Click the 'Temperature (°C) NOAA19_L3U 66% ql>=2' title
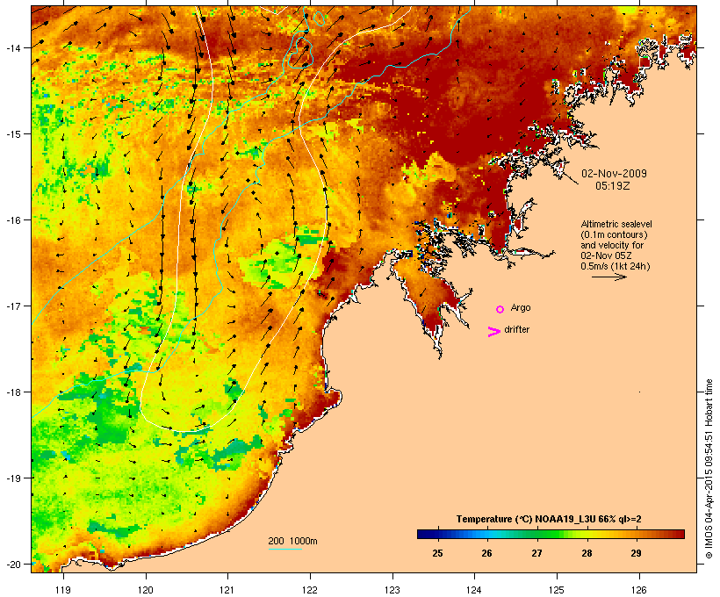 [x=549, y=519]
